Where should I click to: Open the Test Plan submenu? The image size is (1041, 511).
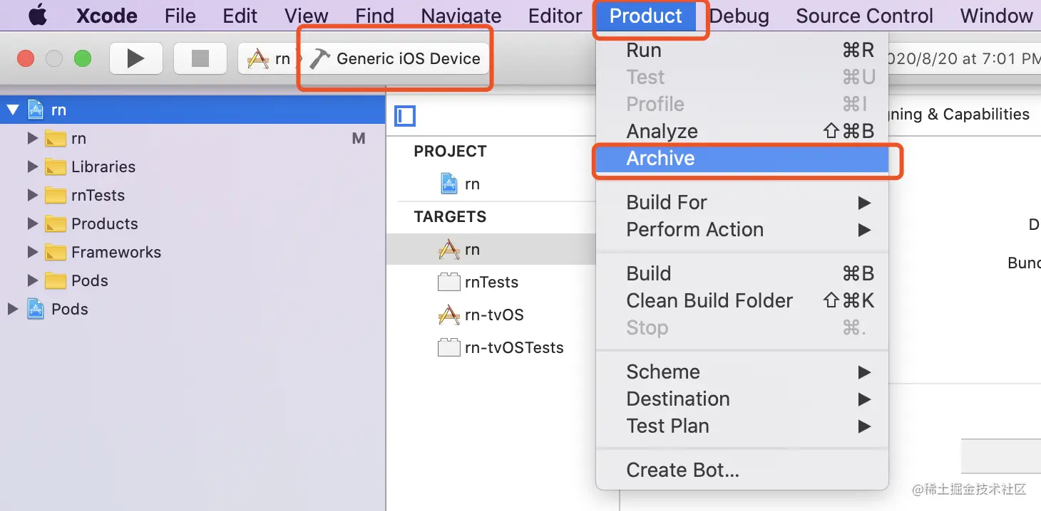742,426
